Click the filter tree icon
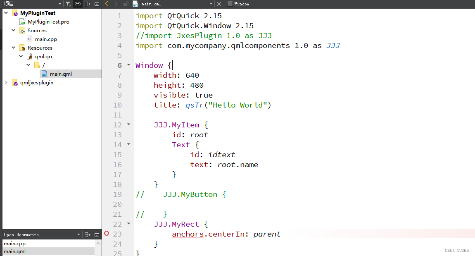475x256 pixels. tap(68, 4)
